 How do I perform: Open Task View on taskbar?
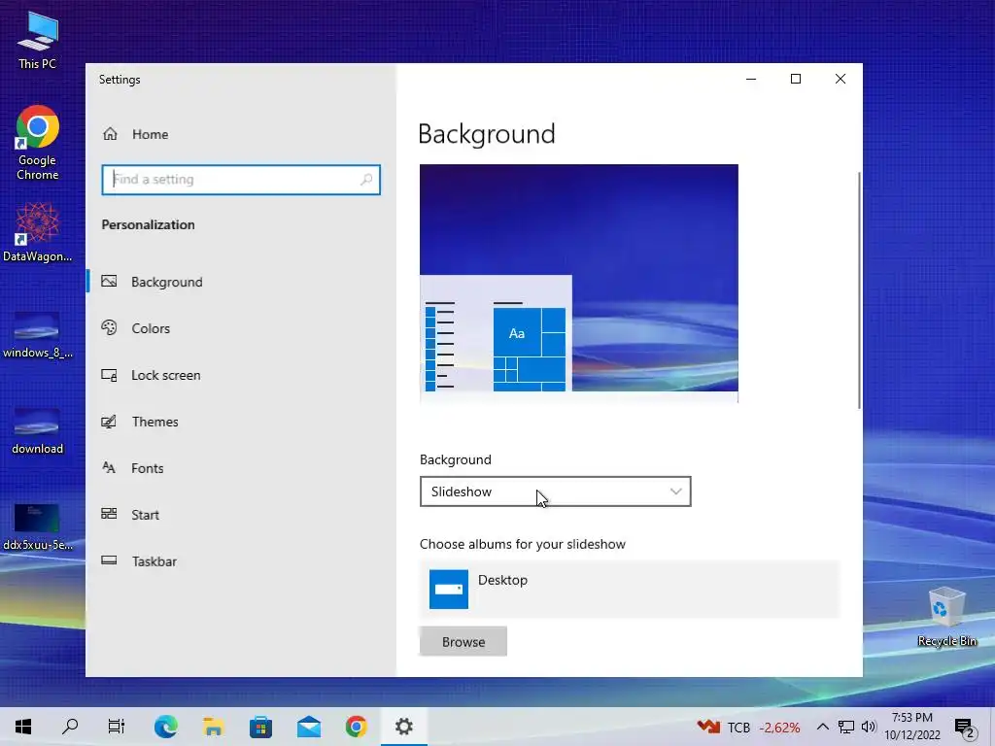pos(117,727)
